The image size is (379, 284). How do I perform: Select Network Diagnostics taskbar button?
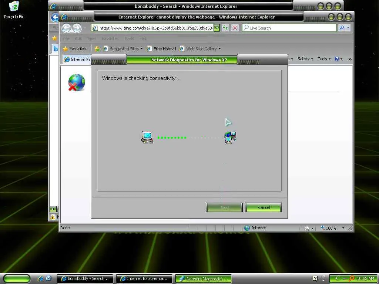[204, 278]
